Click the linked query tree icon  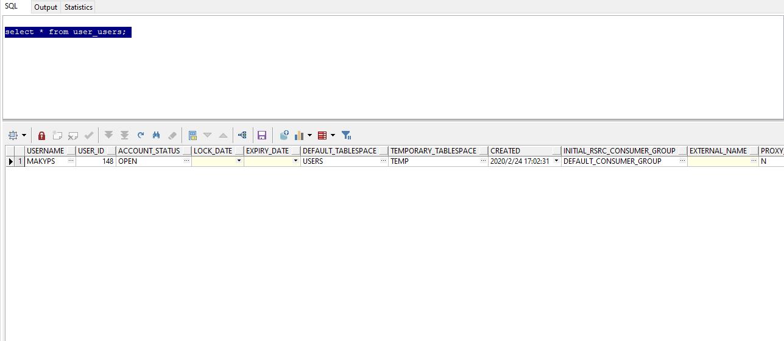(242, 135)
